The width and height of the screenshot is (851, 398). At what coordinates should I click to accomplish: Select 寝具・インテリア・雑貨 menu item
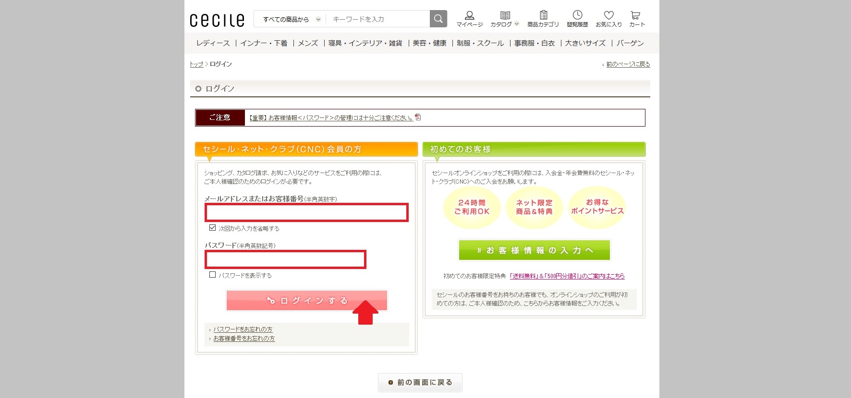(x=365, y=43)
